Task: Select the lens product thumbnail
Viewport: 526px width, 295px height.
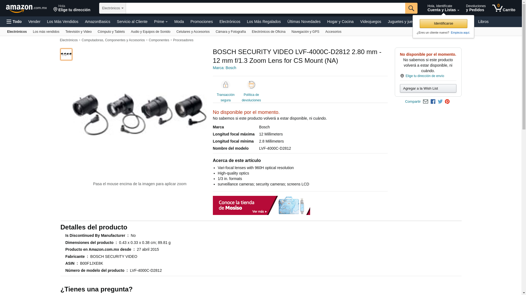Action: coord(66,54)
